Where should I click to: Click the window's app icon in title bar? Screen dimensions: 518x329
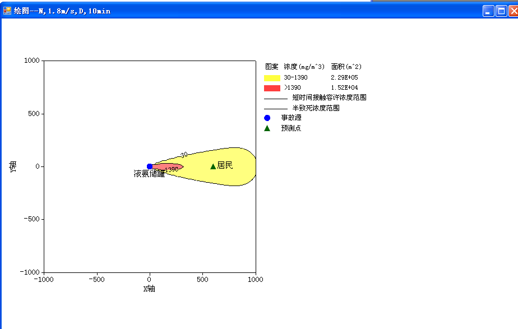point(7,11)
